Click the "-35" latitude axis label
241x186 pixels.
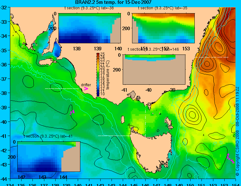pos(4,50)
